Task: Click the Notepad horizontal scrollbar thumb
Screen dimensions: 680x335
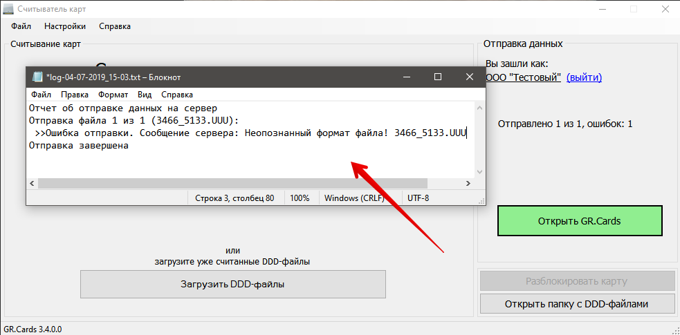Action: click(x=233, y=184)
